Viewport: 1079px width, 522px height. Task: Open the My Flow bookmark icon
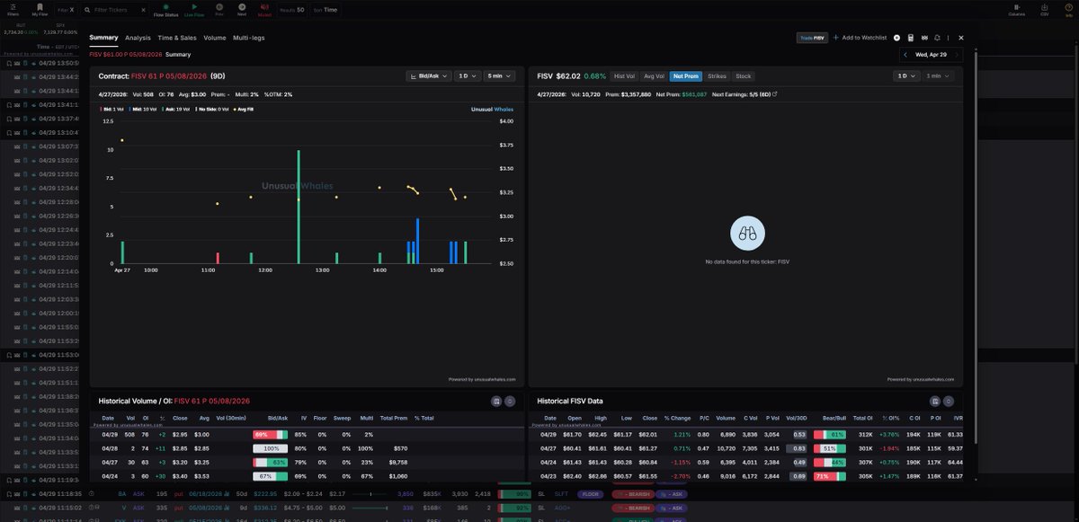pyautogui.click(x=40, y=6)
